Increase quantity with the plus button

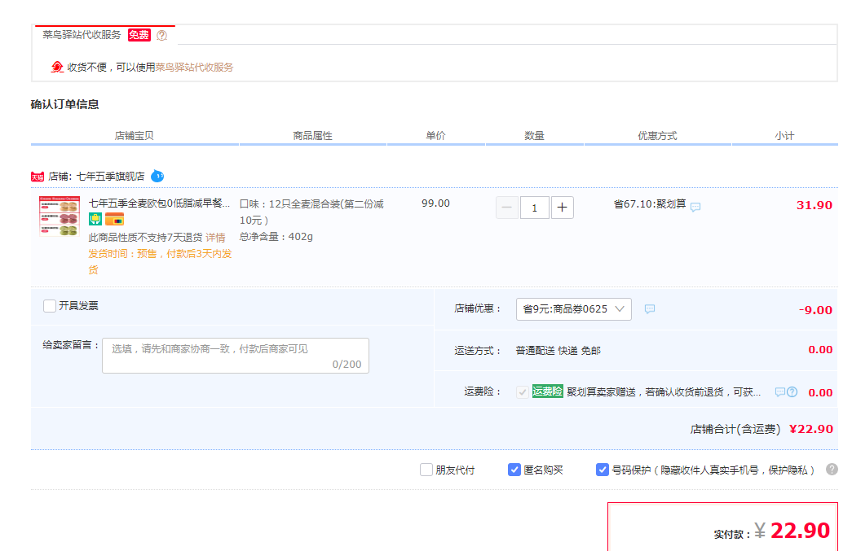563,208
